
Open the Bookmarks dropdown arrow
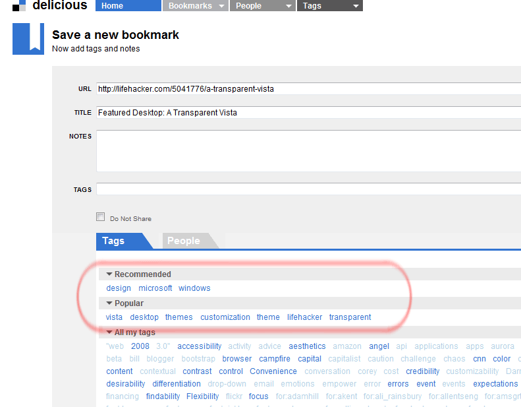pos(221,6)
